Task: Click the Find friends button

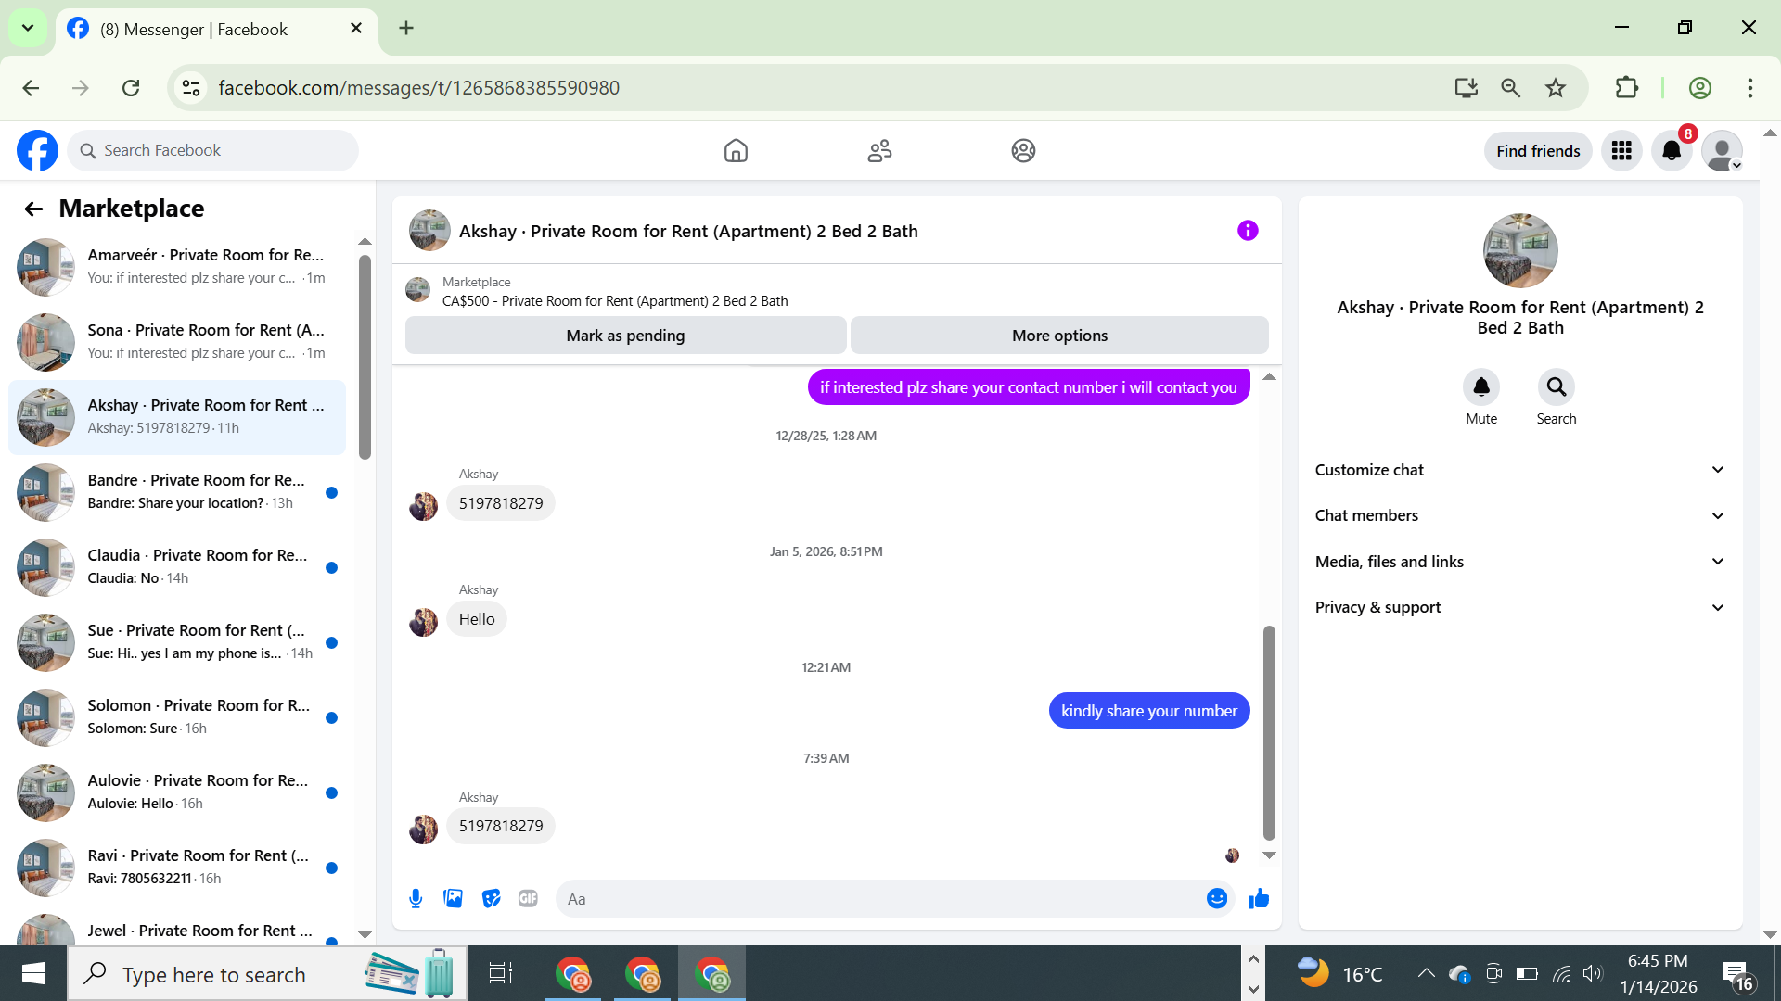Action: 1537,150
